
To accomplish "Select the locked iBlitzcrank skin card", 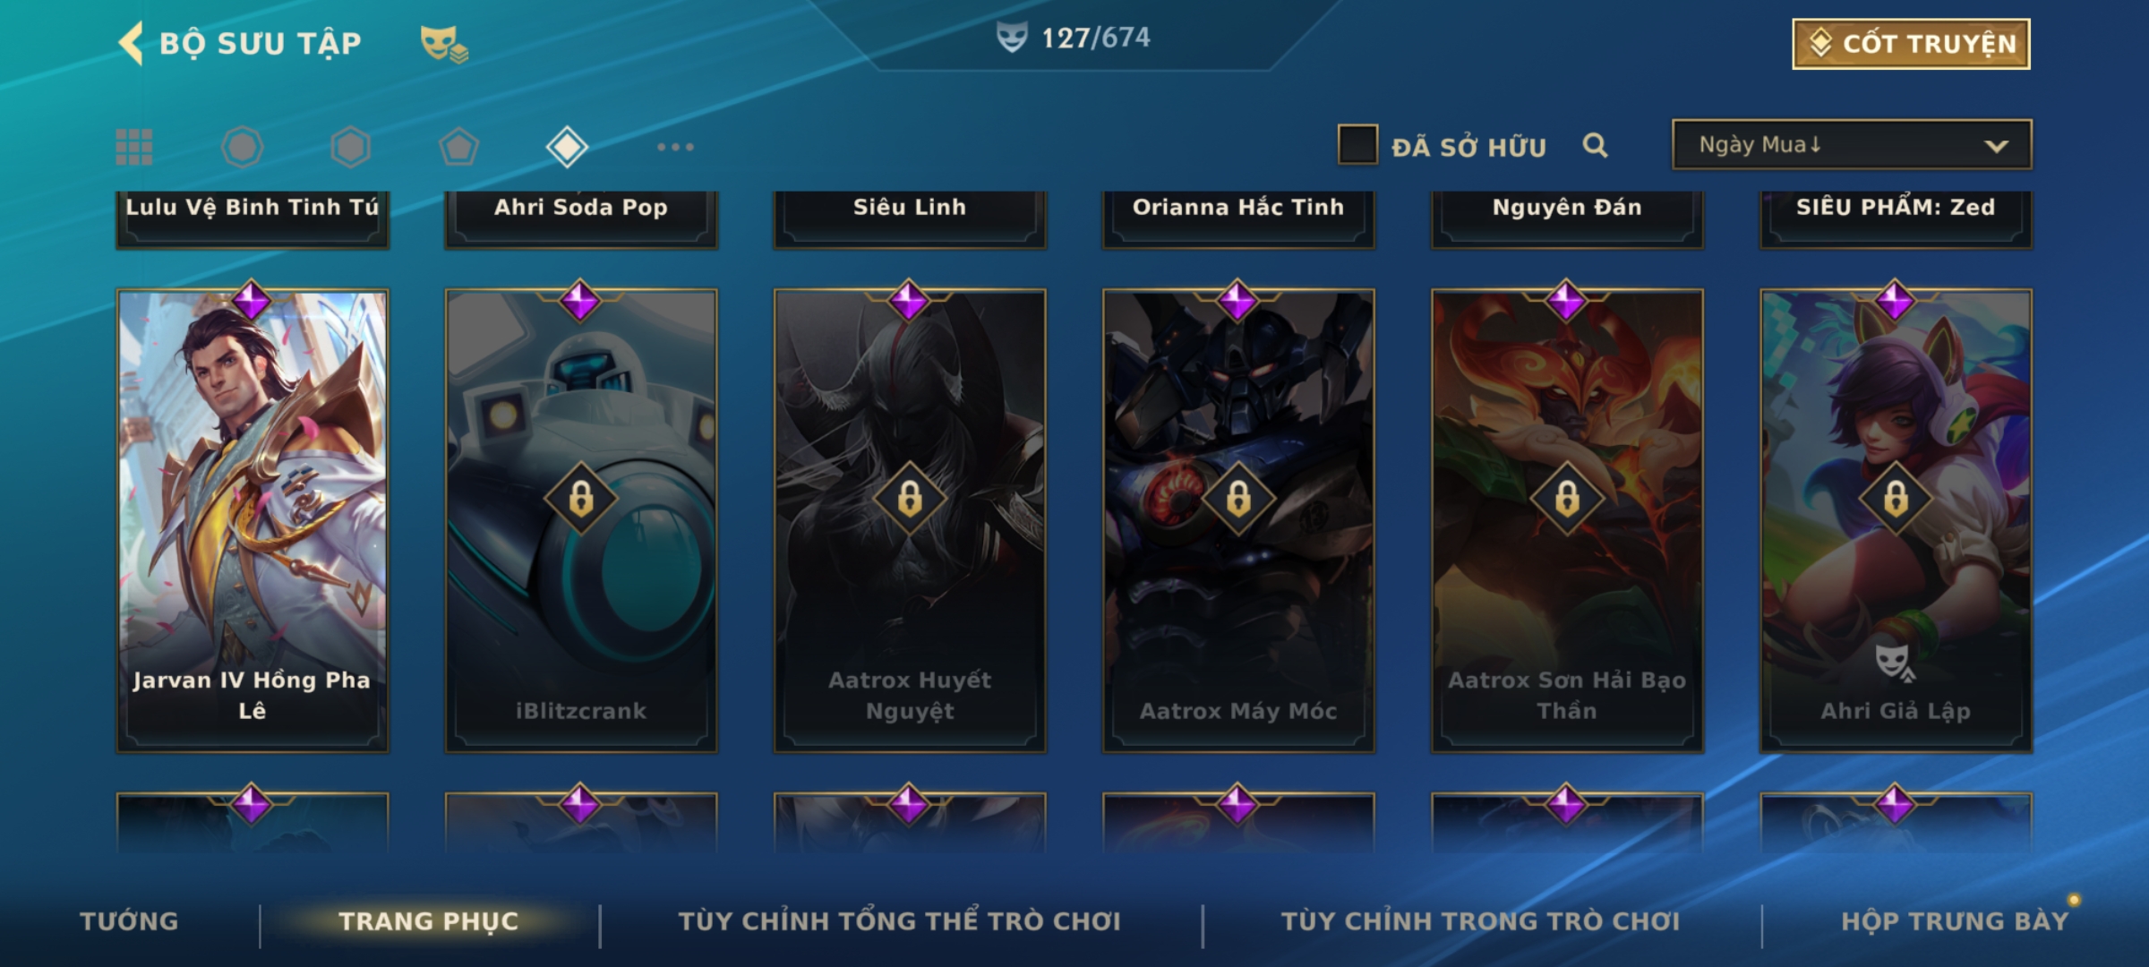I will coord(581,520).
